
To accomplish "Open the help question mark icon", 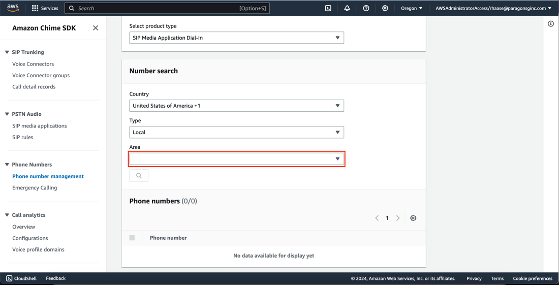I will point(366,8).
